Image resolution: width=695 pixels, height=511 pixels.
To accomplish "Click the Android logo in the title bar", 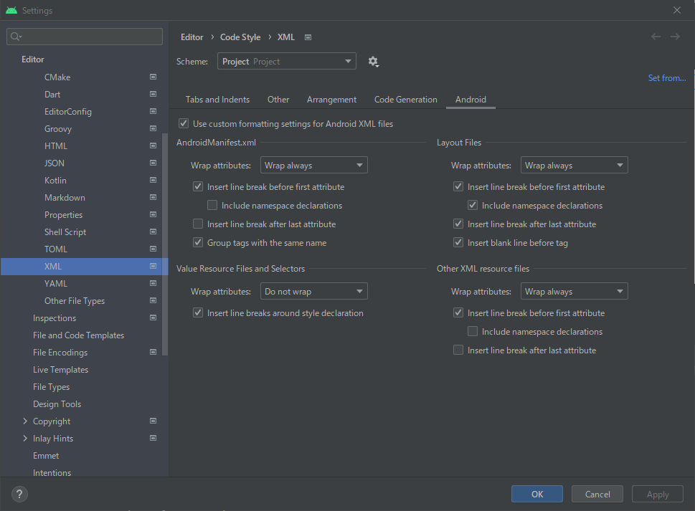I will [x=13, y=10].
